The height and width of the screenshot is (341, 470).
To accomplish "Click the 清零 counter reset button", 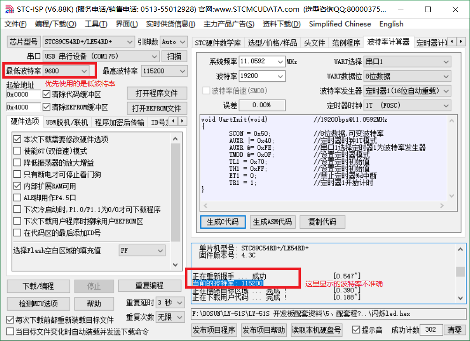I will 455,330.
